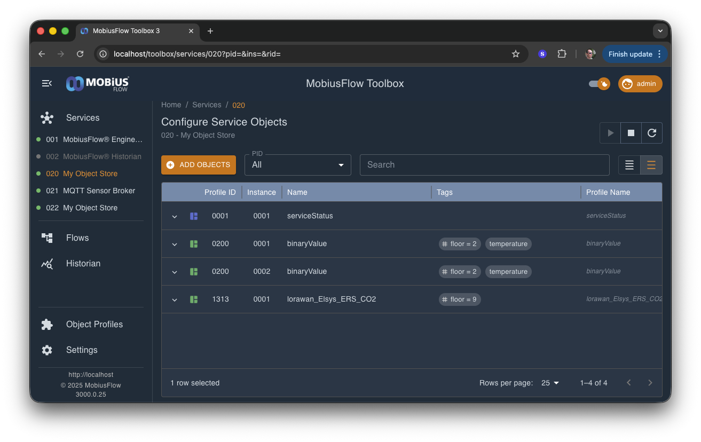The width and height of the screenshot is (701, 442).
Task: Click the refresh service objects icon
Action: coord(652,133)
